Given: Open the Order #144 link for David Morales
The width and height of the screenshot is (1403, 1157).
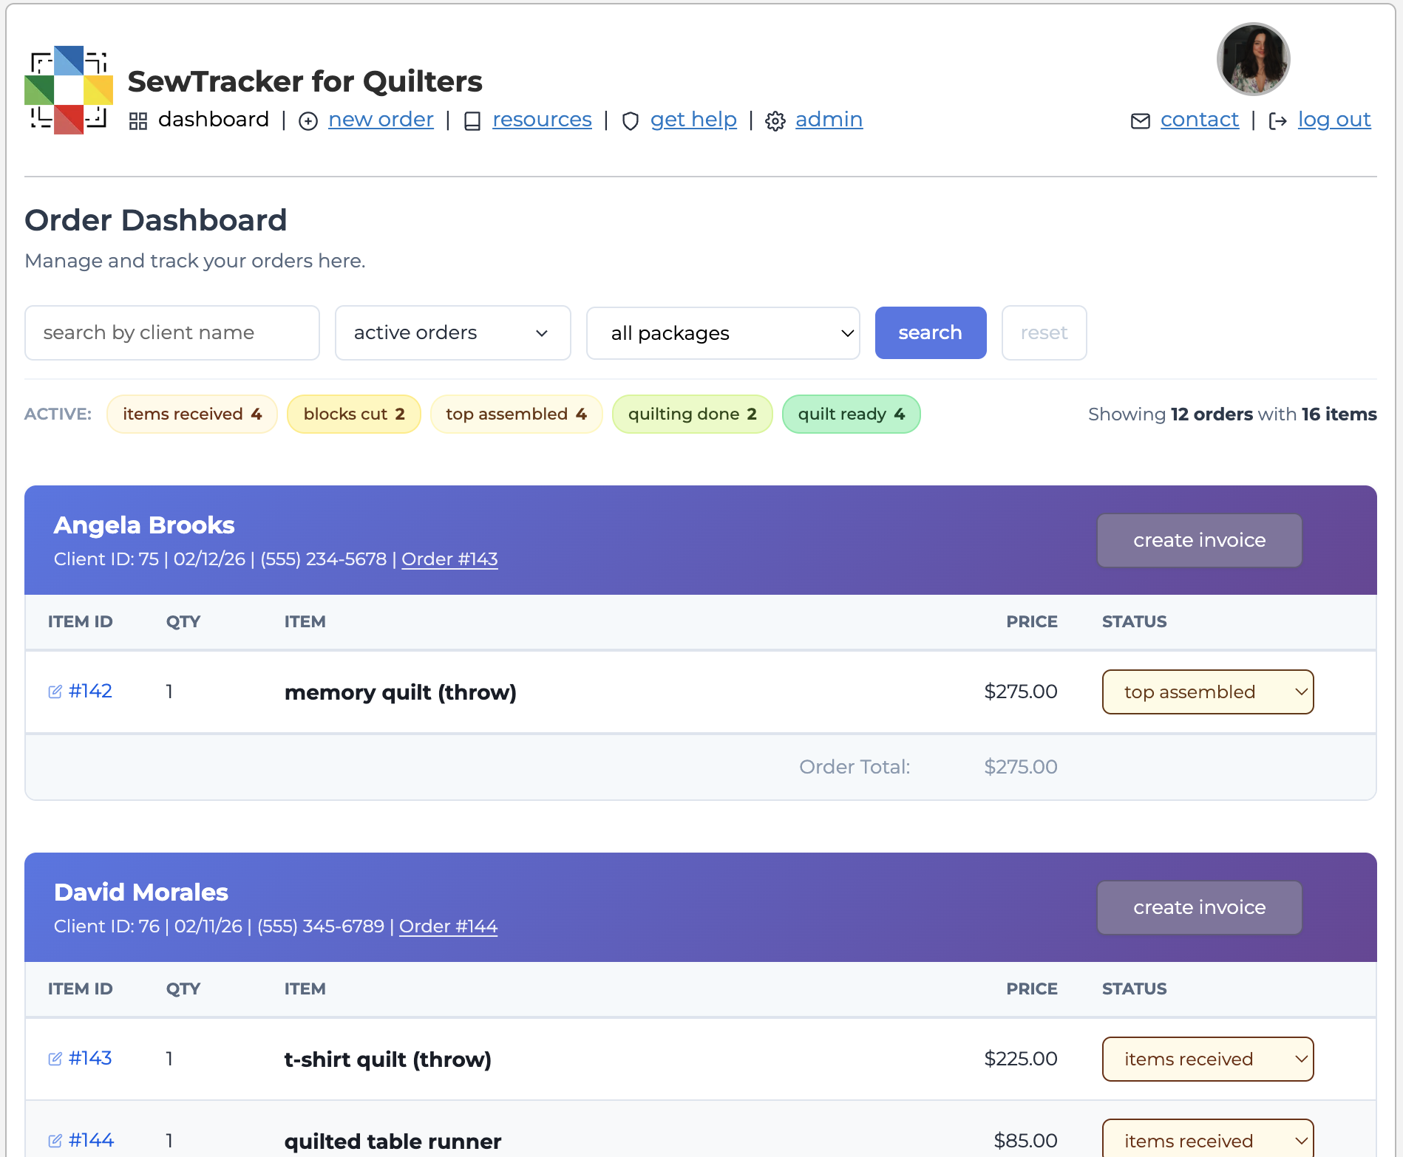Looking at the screenshot, I should click(x=447, y=926).
